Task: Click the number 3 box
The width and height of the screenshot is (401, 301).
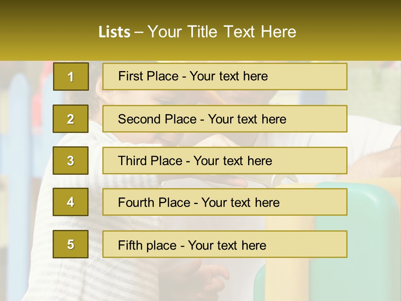Action: 71,161
